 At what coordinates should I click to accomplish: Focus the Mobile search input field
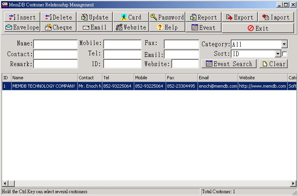tap(122, 44)
